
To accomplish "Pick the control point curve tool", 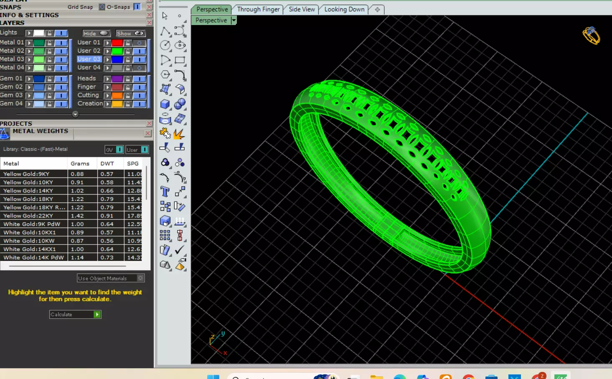I will pos(180,31).
